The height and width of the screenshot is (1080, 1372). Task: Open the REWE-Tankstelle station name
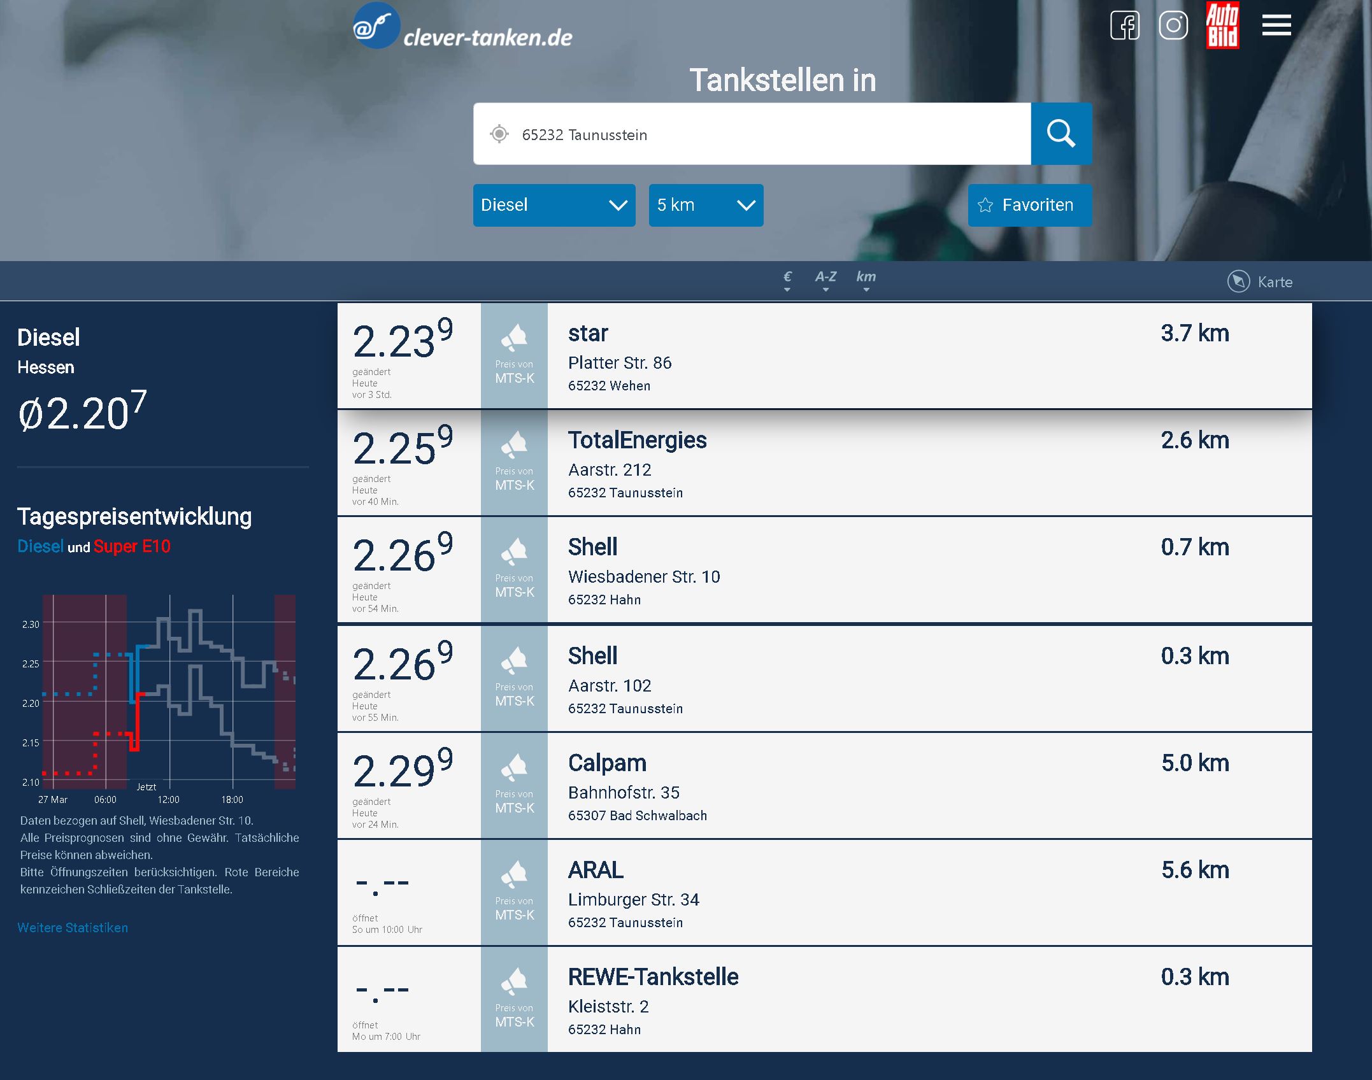pyautogui.click(x=653, y=977)
